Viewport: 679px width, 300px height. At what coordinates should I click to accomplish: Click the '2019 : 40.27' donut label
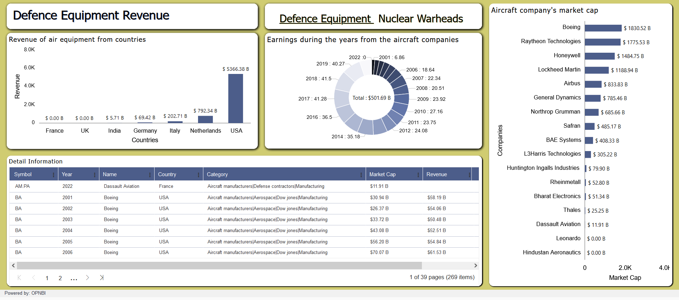click(x=330, y=64)
